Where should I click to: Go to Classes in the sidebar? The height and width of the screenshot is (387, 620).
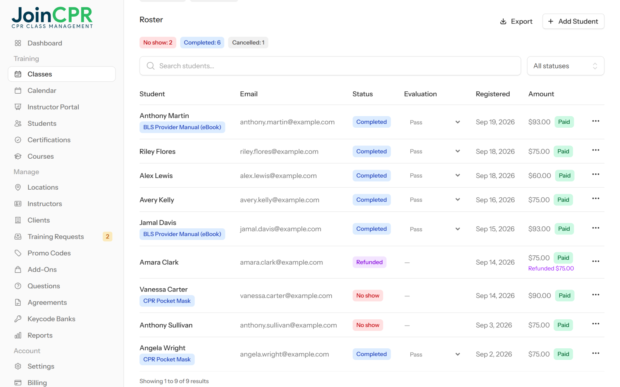(62, 74)
